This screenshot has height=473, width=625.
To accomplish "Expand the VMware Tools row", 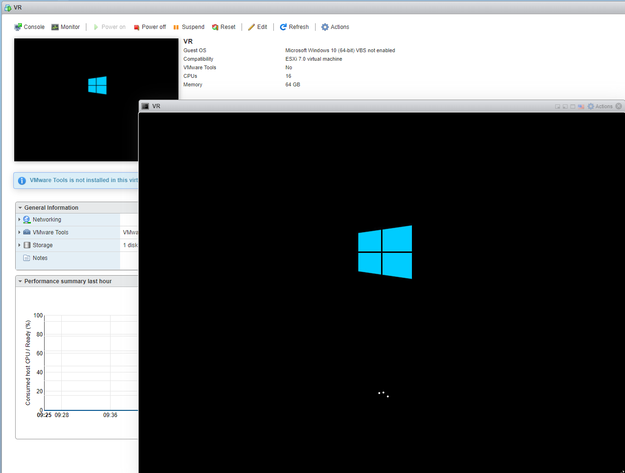I will point(19,232).
